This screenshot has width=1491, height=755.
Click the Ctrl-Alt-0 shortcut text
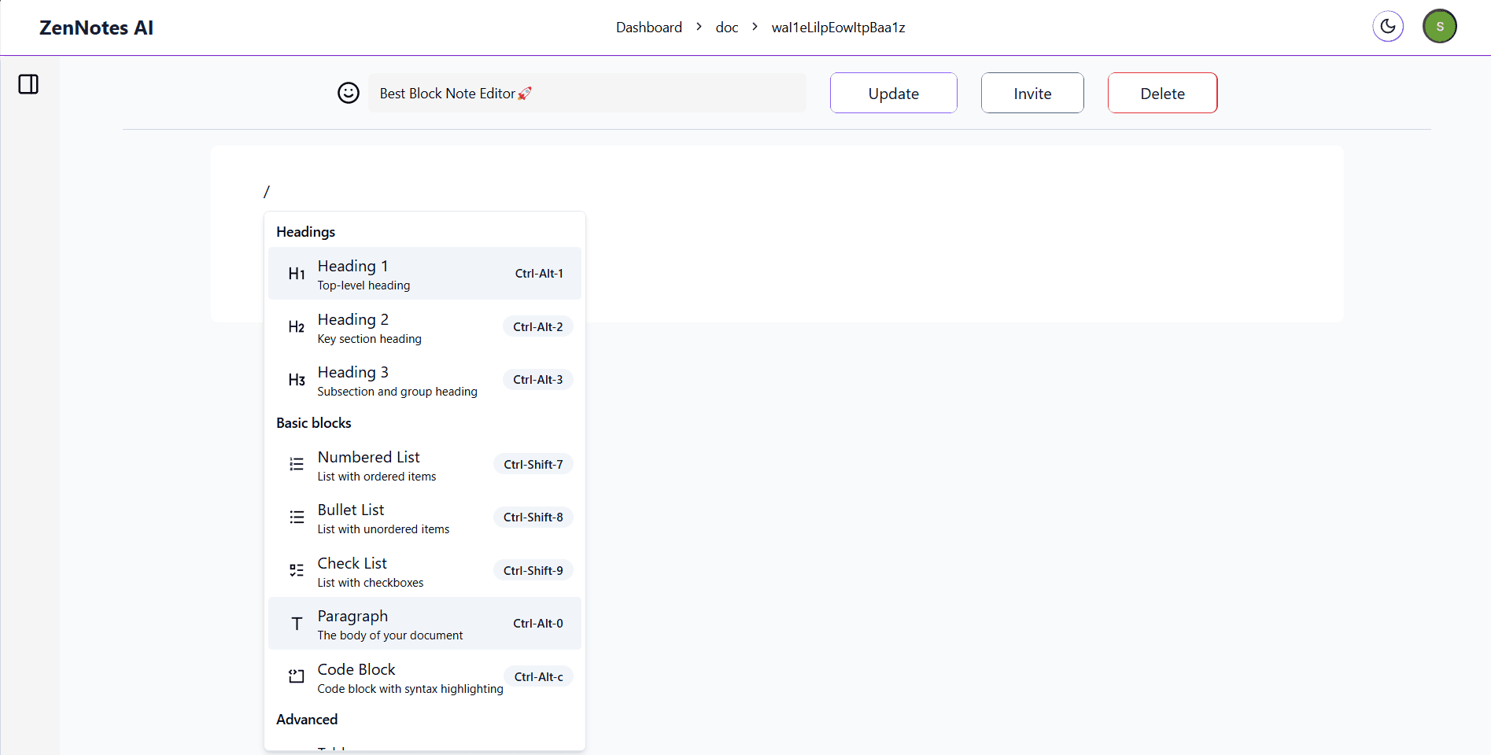(x=538, y=624)
